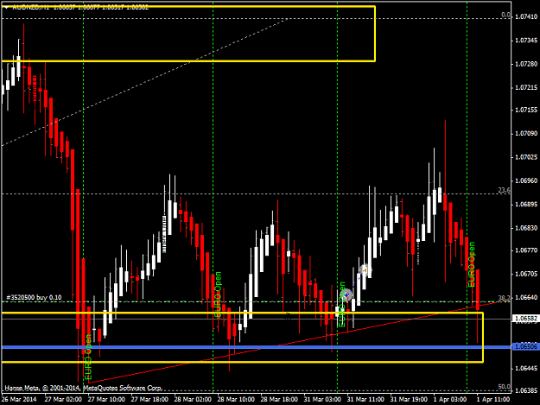
Task: Click price scale value 1.07410
Action: (x=526, y=16)
